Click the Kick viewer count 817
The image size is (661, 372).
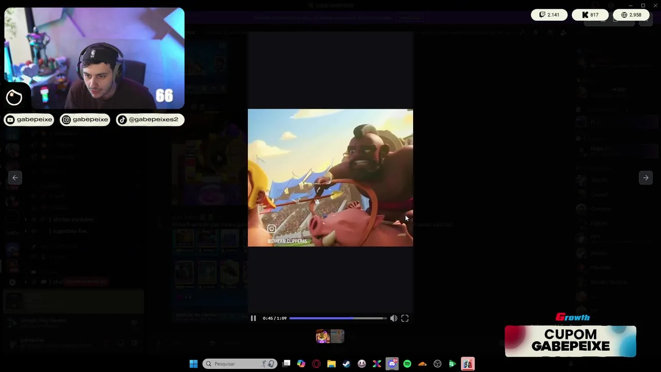pos(590,15)
